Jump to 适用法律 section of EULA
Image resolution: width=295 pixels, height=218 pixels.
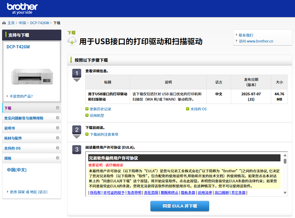click(x=205, y=193)
